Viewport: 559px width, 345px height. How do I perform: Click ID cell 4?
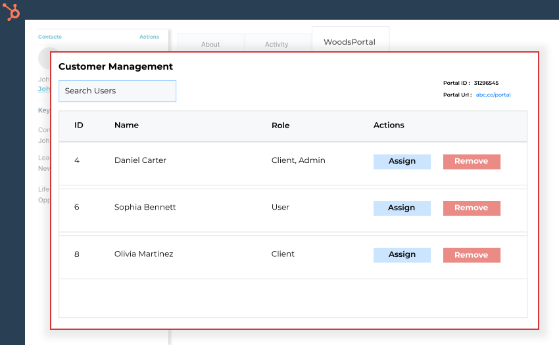pos(77,160)
